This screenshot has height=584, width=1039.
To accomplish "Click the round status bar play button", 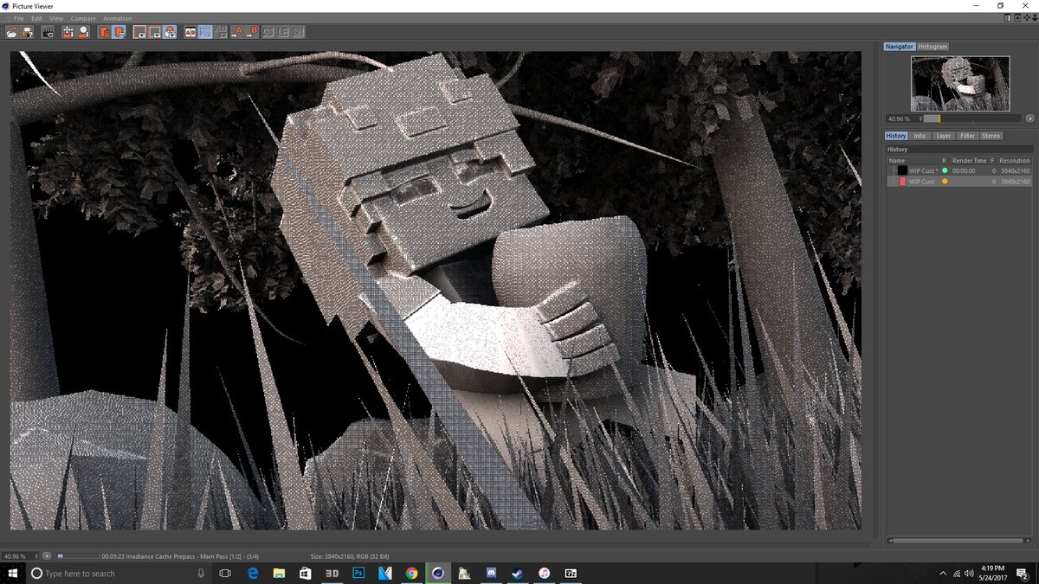I will (47, 555).
